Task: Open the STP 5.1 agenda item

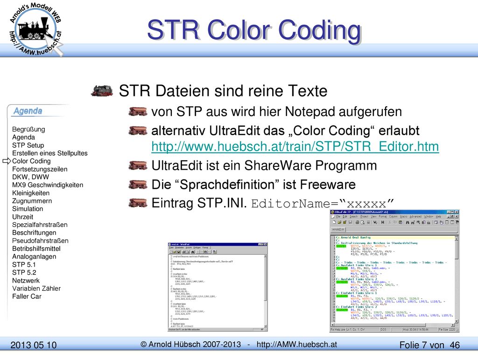Action: pyautogui.click(x=24, y=265)
